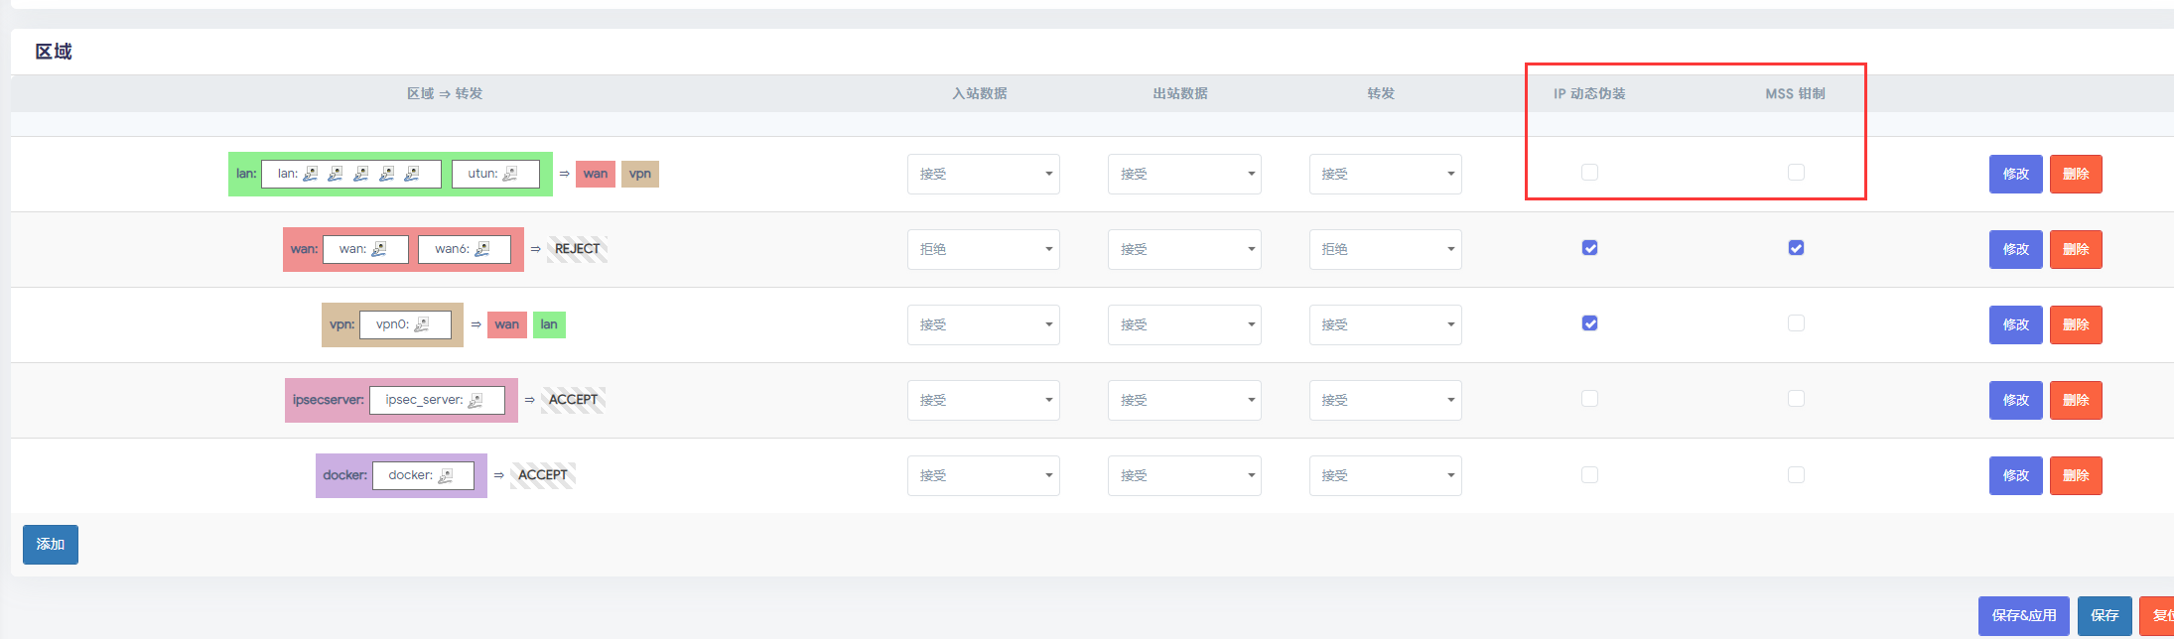
Task: Click the 保存 button
Action: [2105, 615]
